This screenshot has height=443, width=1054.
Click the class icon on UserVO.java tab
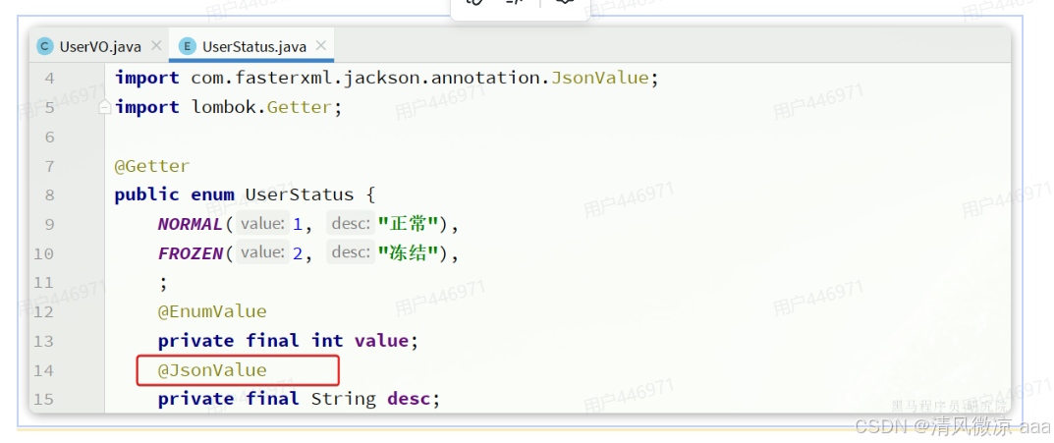point(45,46)
